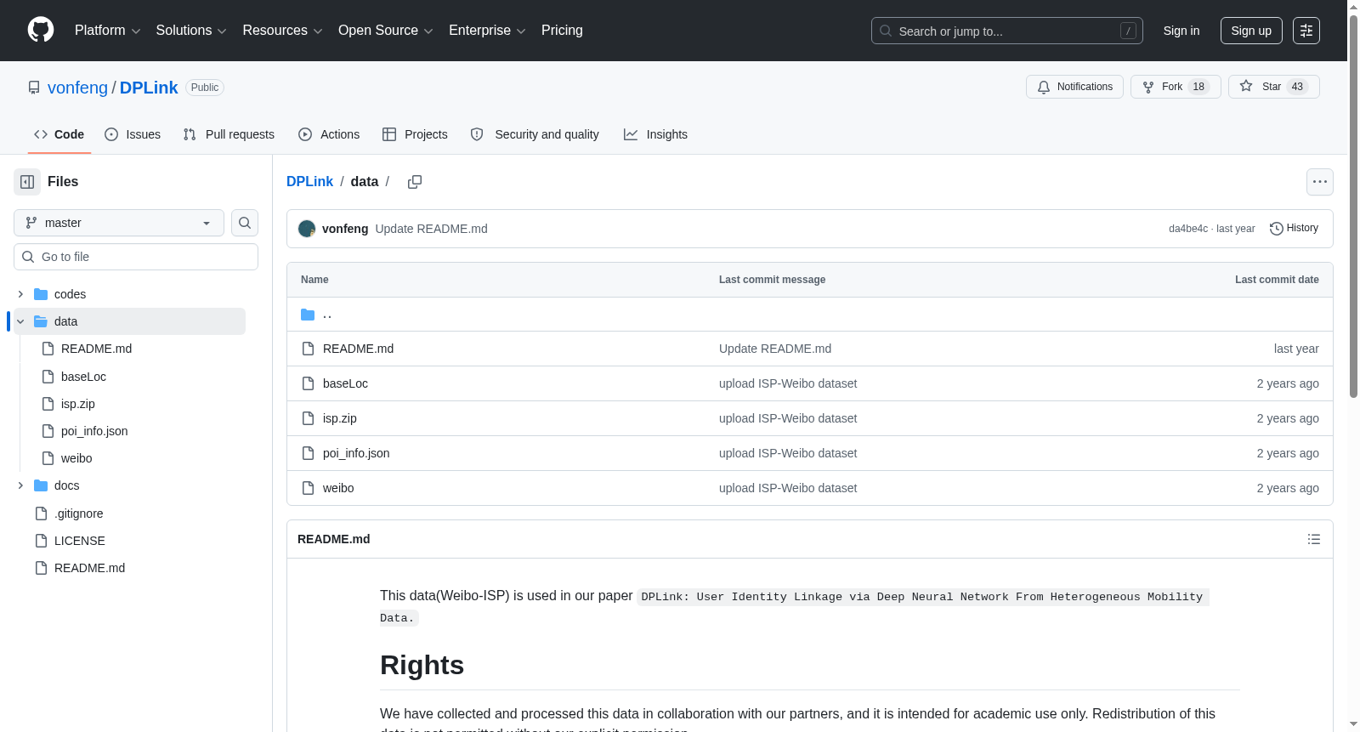The height and width of the screenshot is (732, 1360).
Task: Open poi_info.json in the file tree
Action: coord(94,431)
